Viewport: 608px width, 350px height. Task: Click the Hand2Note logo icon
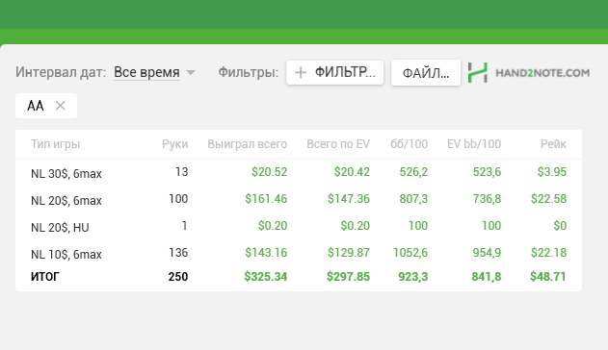pos(477,72)
